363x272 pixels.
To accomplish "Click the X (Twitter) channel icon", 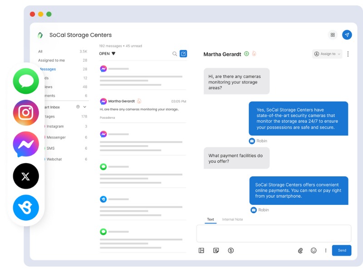I will coord(26,176).
